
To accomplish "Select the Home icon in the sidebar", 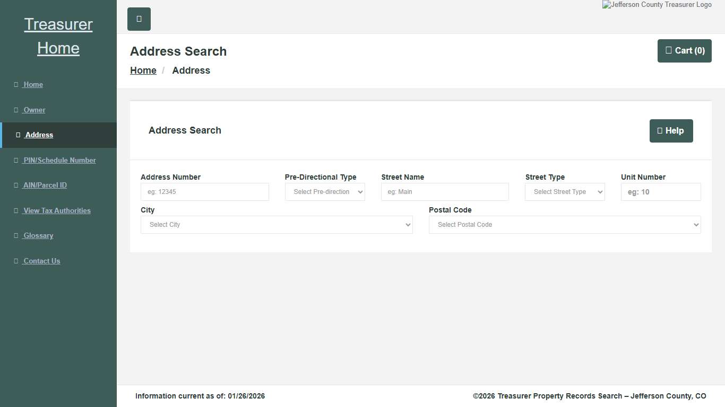I will coord(18,84).
